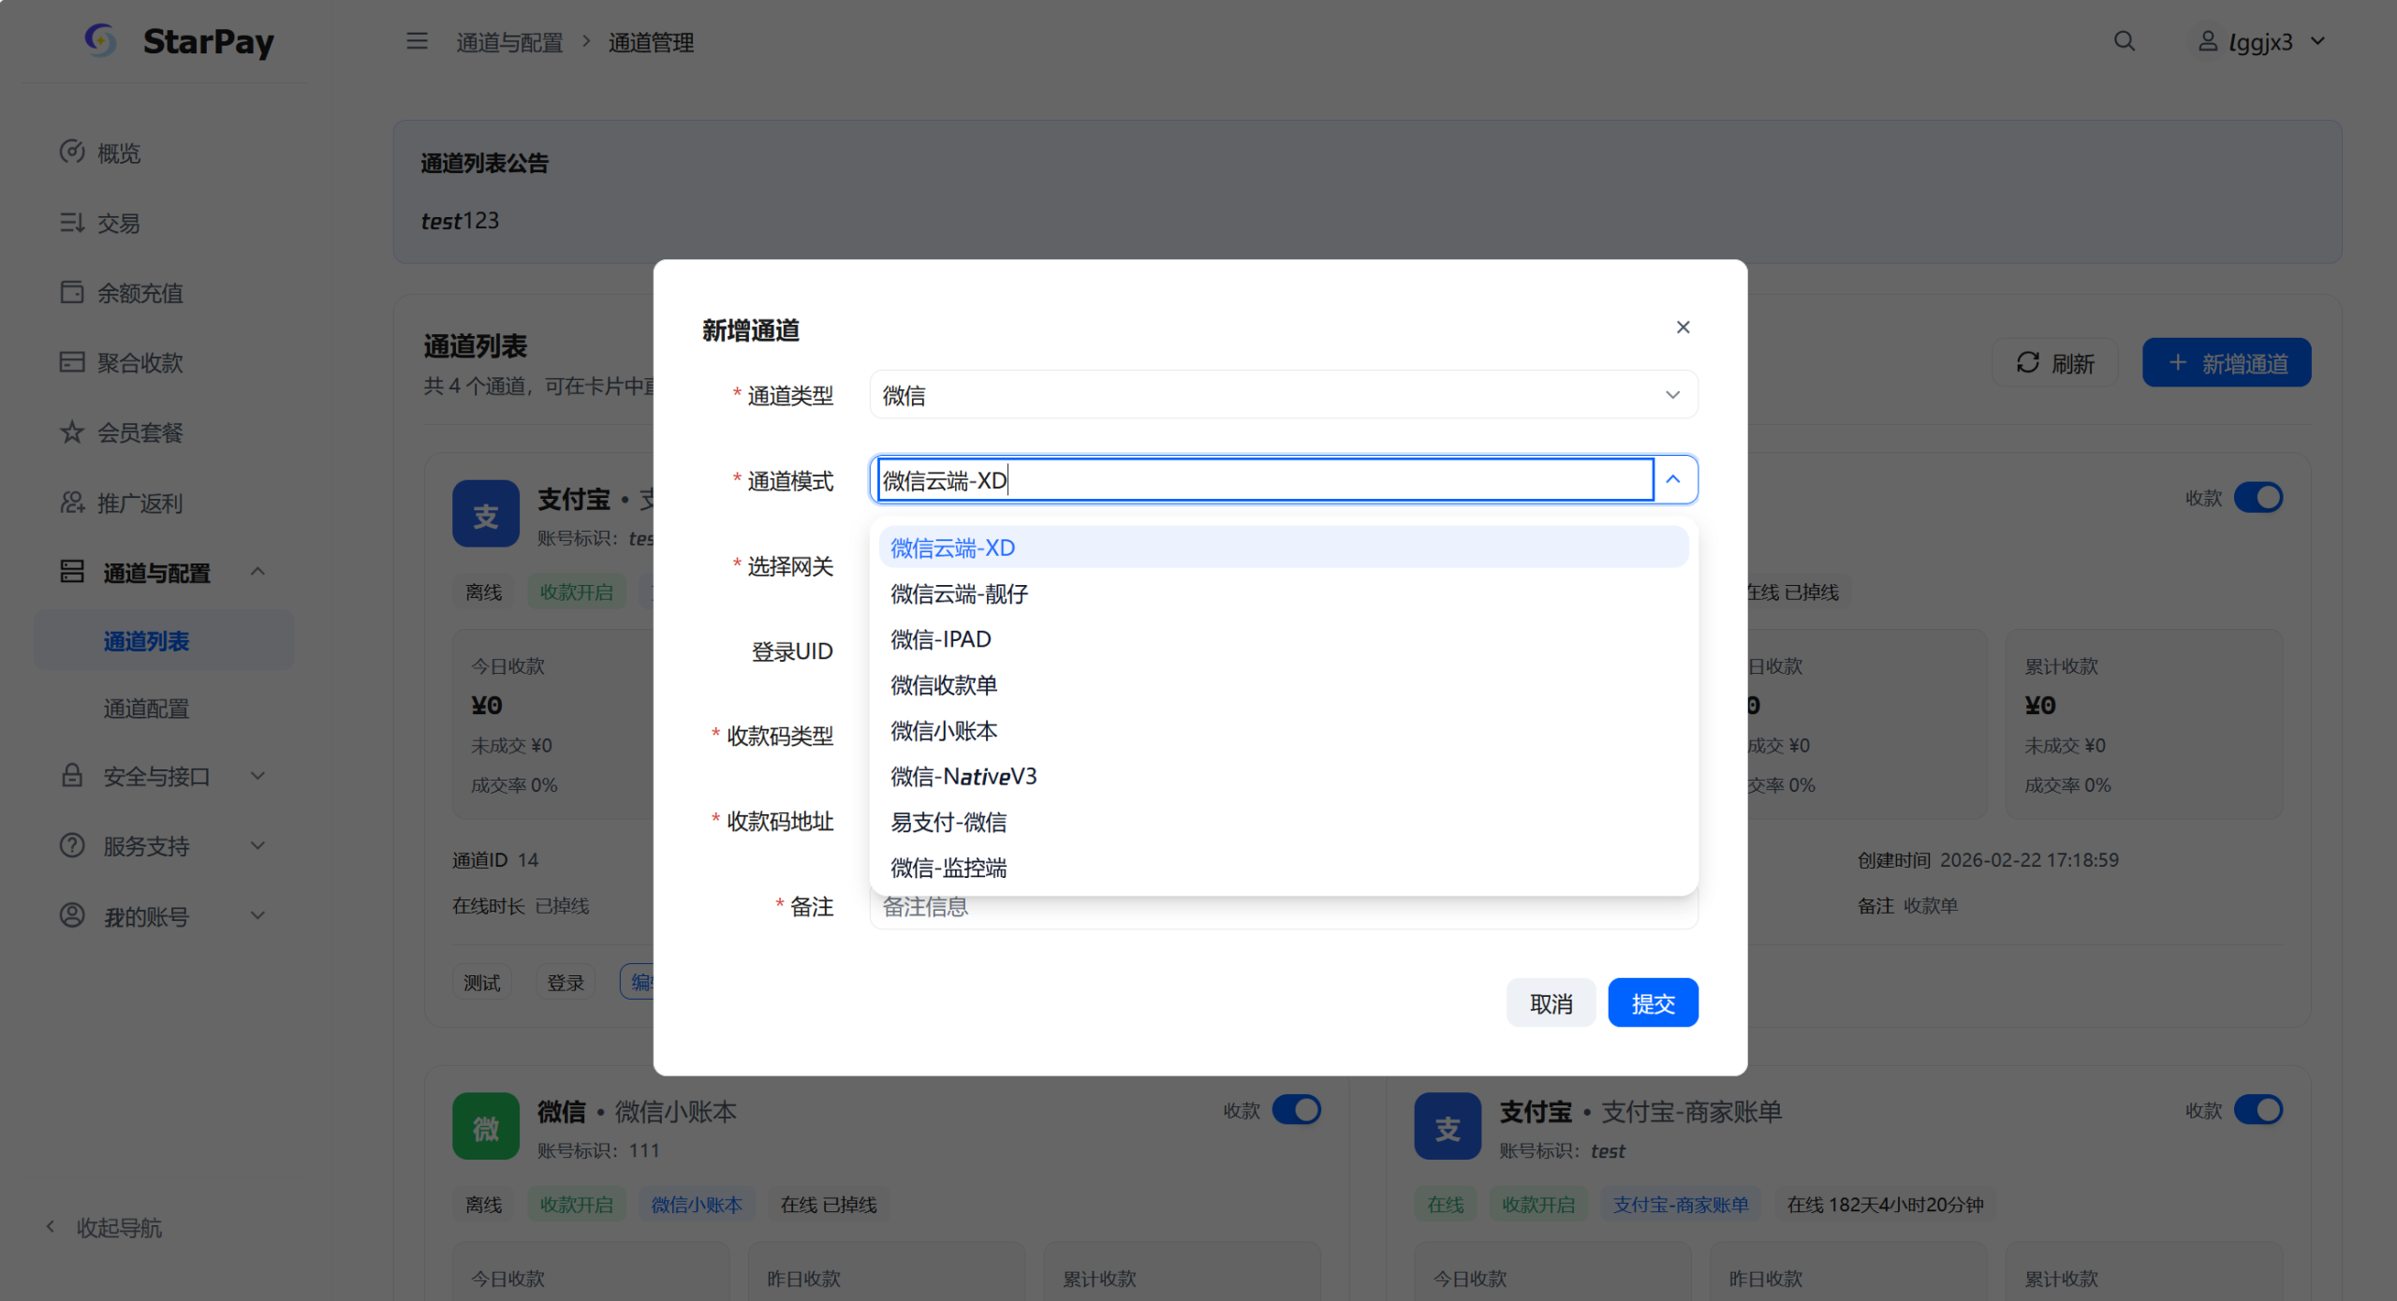
Task: Select 微信云端-靓仔 option
Action: coord(1284,594)
